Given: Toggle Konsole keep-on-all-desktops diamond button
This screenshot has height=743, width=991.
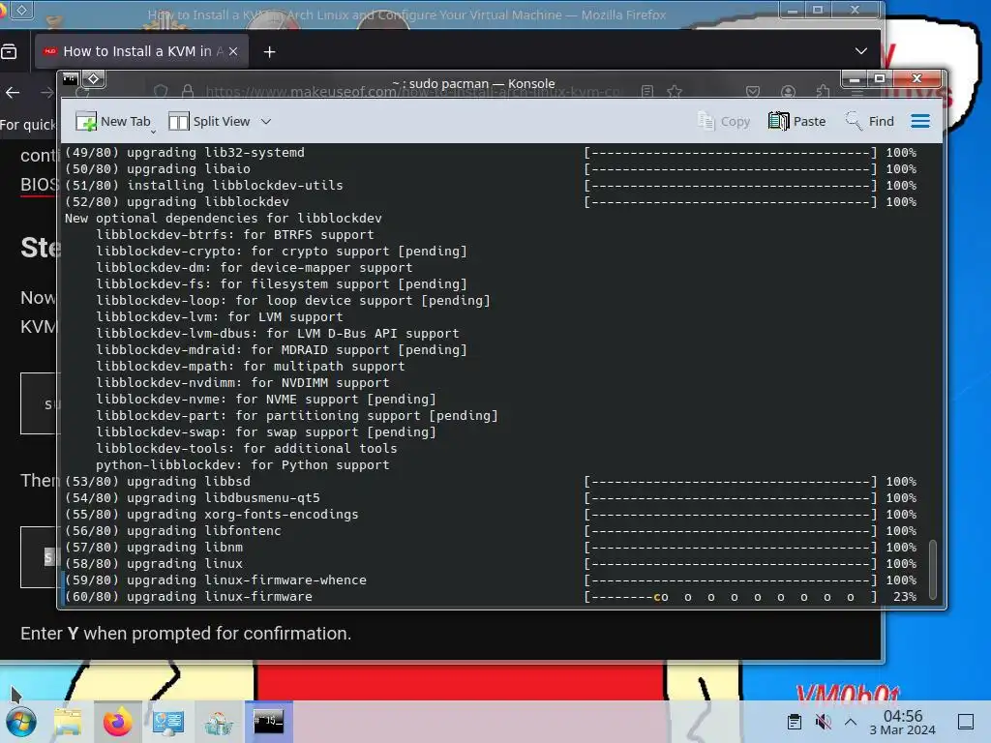Looking at the screenshot, I should click(x=94, y=79).
